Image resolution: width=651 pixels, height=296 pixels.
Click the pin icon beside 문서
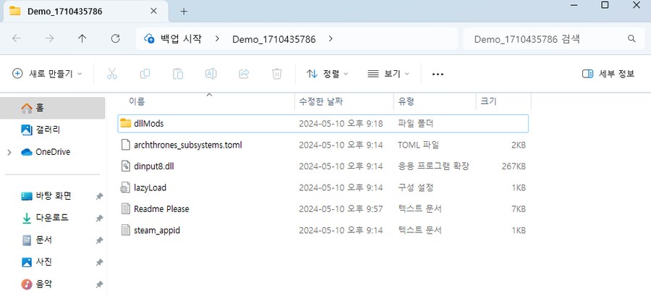(x=99, y=240)
